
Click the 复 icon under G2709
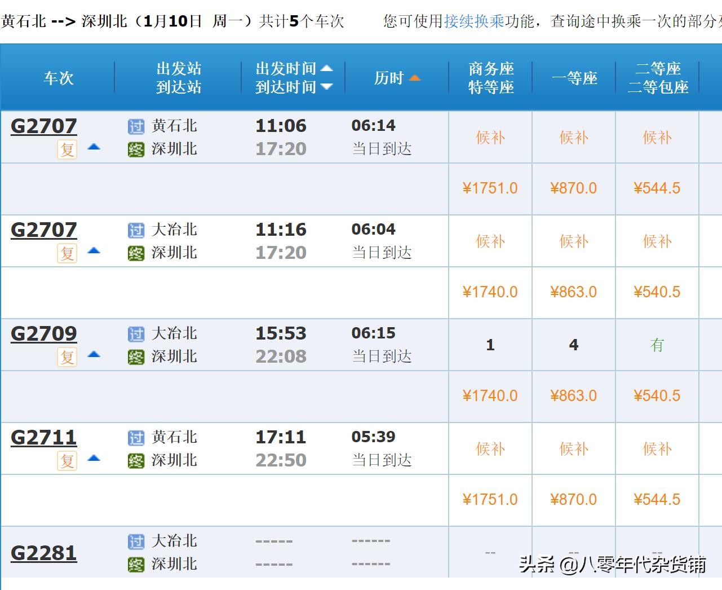67,356
